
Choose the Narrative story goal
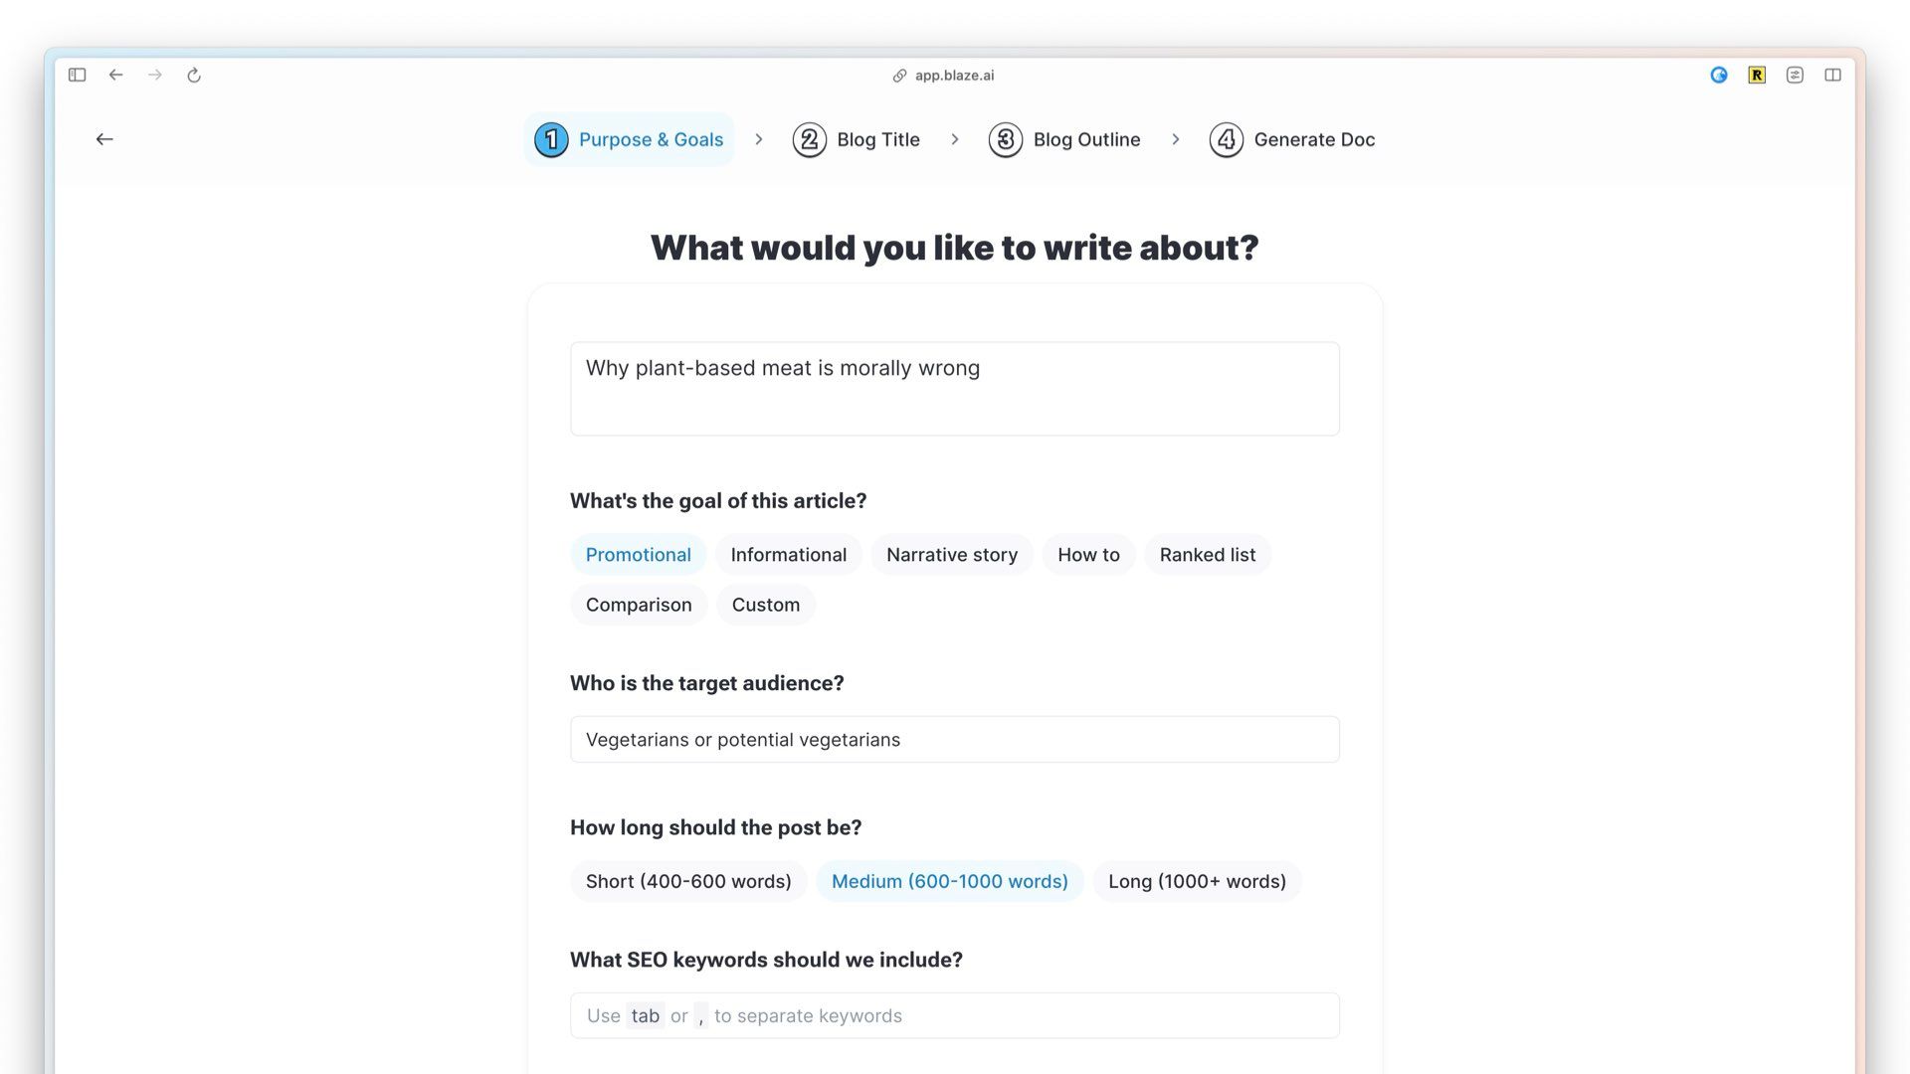[952, 555]
